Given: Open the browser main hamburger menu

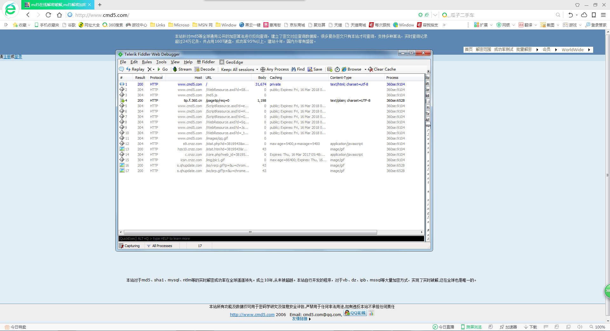Looking at the screenshot, I should 603,15.
